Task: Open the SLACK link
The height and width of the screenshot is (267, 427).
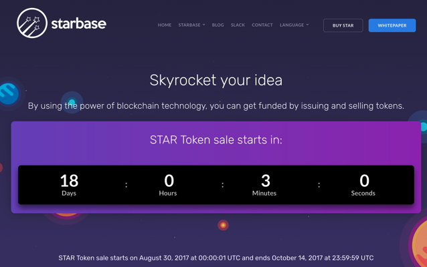Action: (x=238, y=25)
